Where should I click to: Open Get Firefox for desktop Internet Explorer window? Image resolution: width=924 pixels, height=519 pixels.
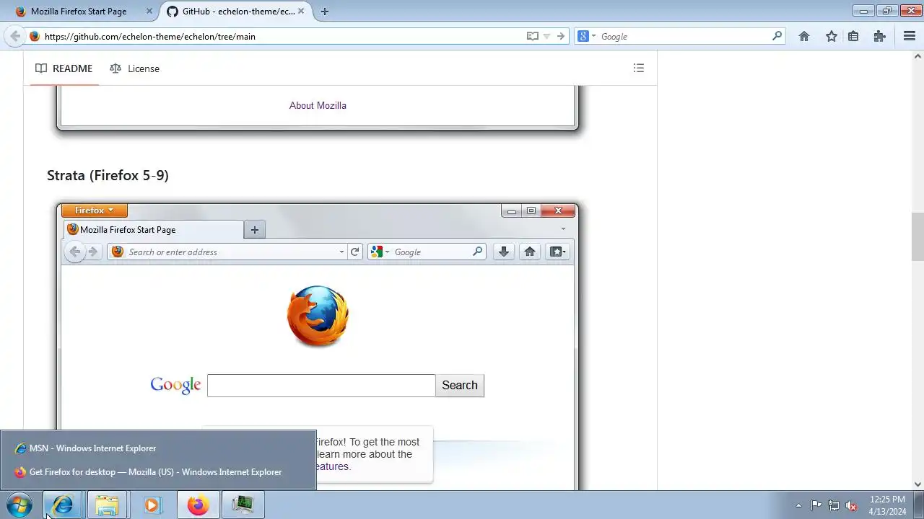click(158, 472)
